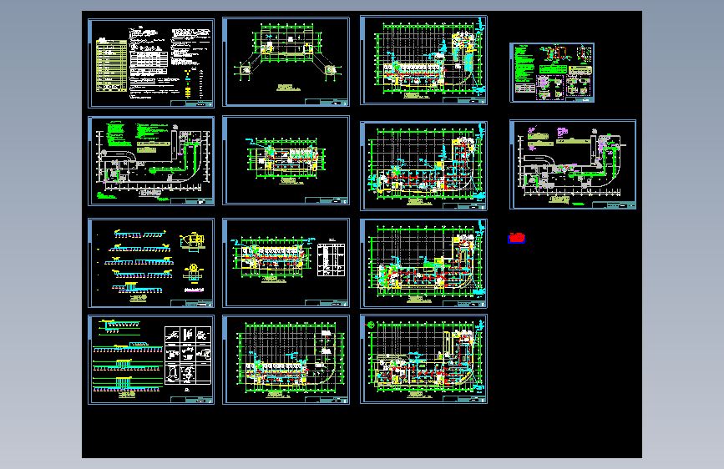Open the plan sheet with two detached corner wings
Image resolution: width=724 pixels, height=469 pixels.
click(x=286, y=62)
